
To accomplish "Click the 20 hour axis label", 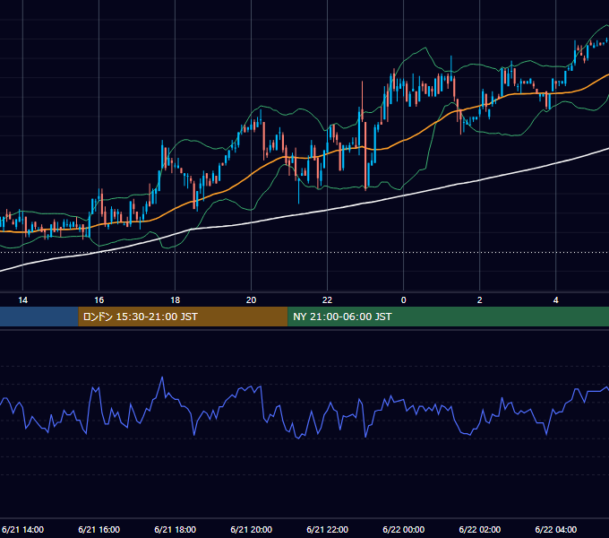I will (252, 300).
